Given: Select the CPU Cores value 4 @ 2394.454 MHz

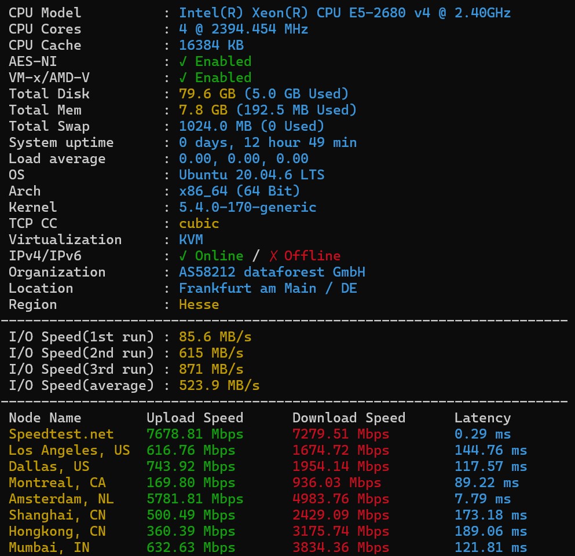Looking at the screenshot, I should [x=244, y=30].
